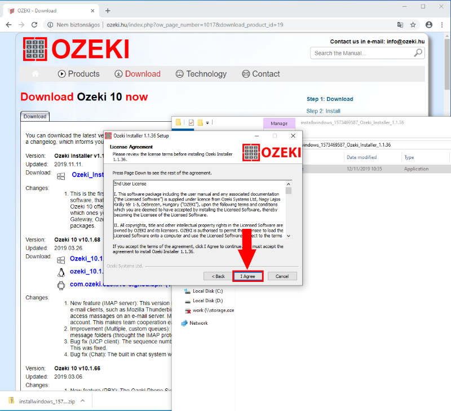The image size is (451, 411).
Task: Open the downloaded installwindows_157....zip item
Action: pyautogui.click(x=47, y=401)
